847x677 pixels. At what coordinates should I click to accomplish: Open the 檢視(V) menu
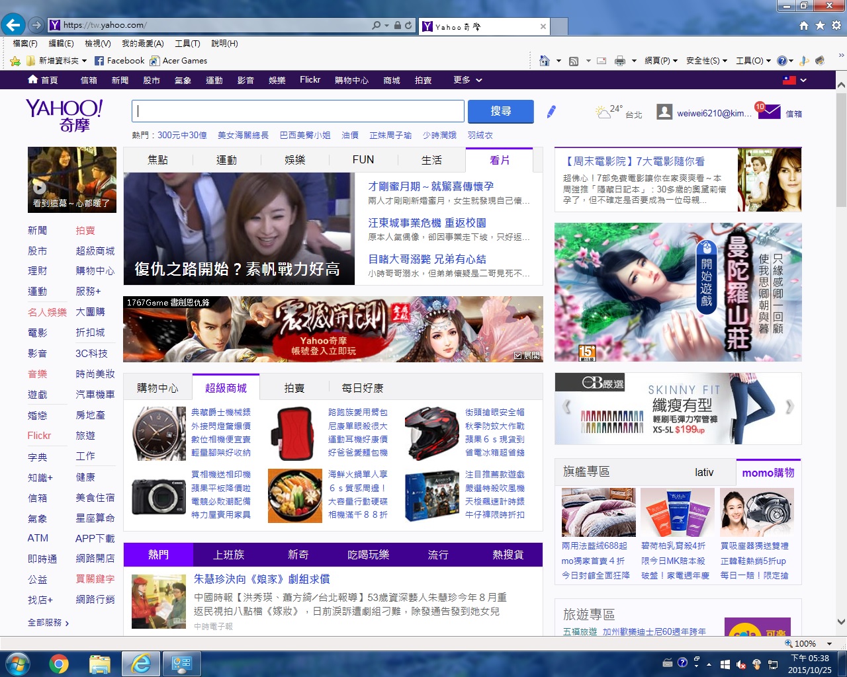[97, 44]
